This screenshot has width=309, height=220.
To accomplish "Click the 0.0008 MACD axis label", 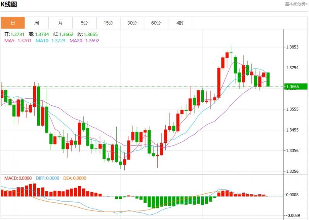I will [292, 195].
